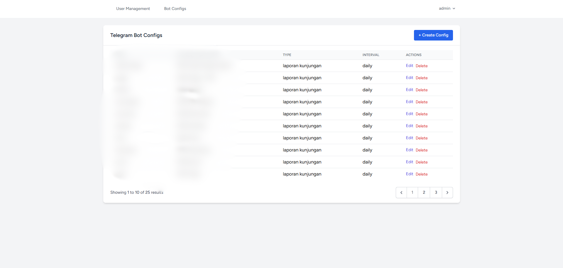Edit the first config row
The image size is (563, 268).
click(x=409, y=66)
